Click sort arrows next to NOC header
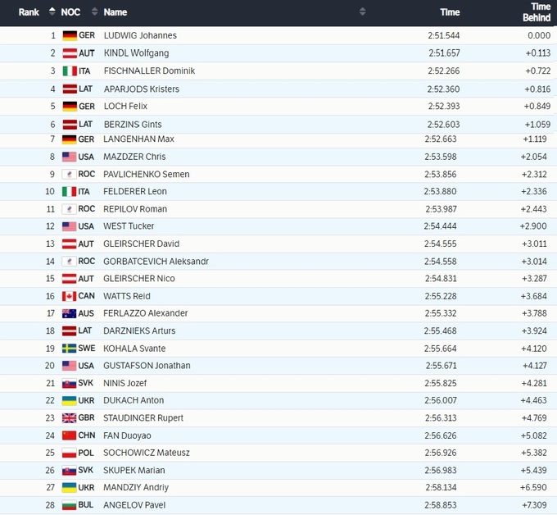This screenshot has width=557, height=515. [94, 12]
